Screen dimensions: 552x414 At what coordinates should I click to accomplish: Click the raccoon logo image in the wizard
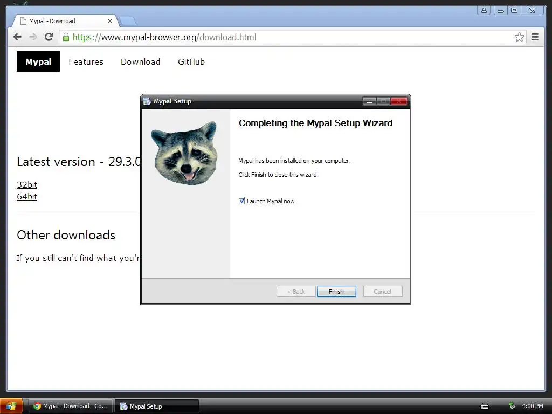(x=185, y=153)
